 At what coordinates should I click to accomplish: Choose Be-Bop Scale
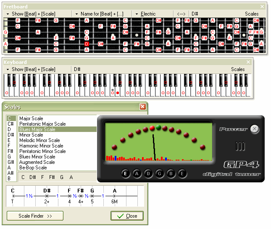pyautogui.click(x=58, y=168)
